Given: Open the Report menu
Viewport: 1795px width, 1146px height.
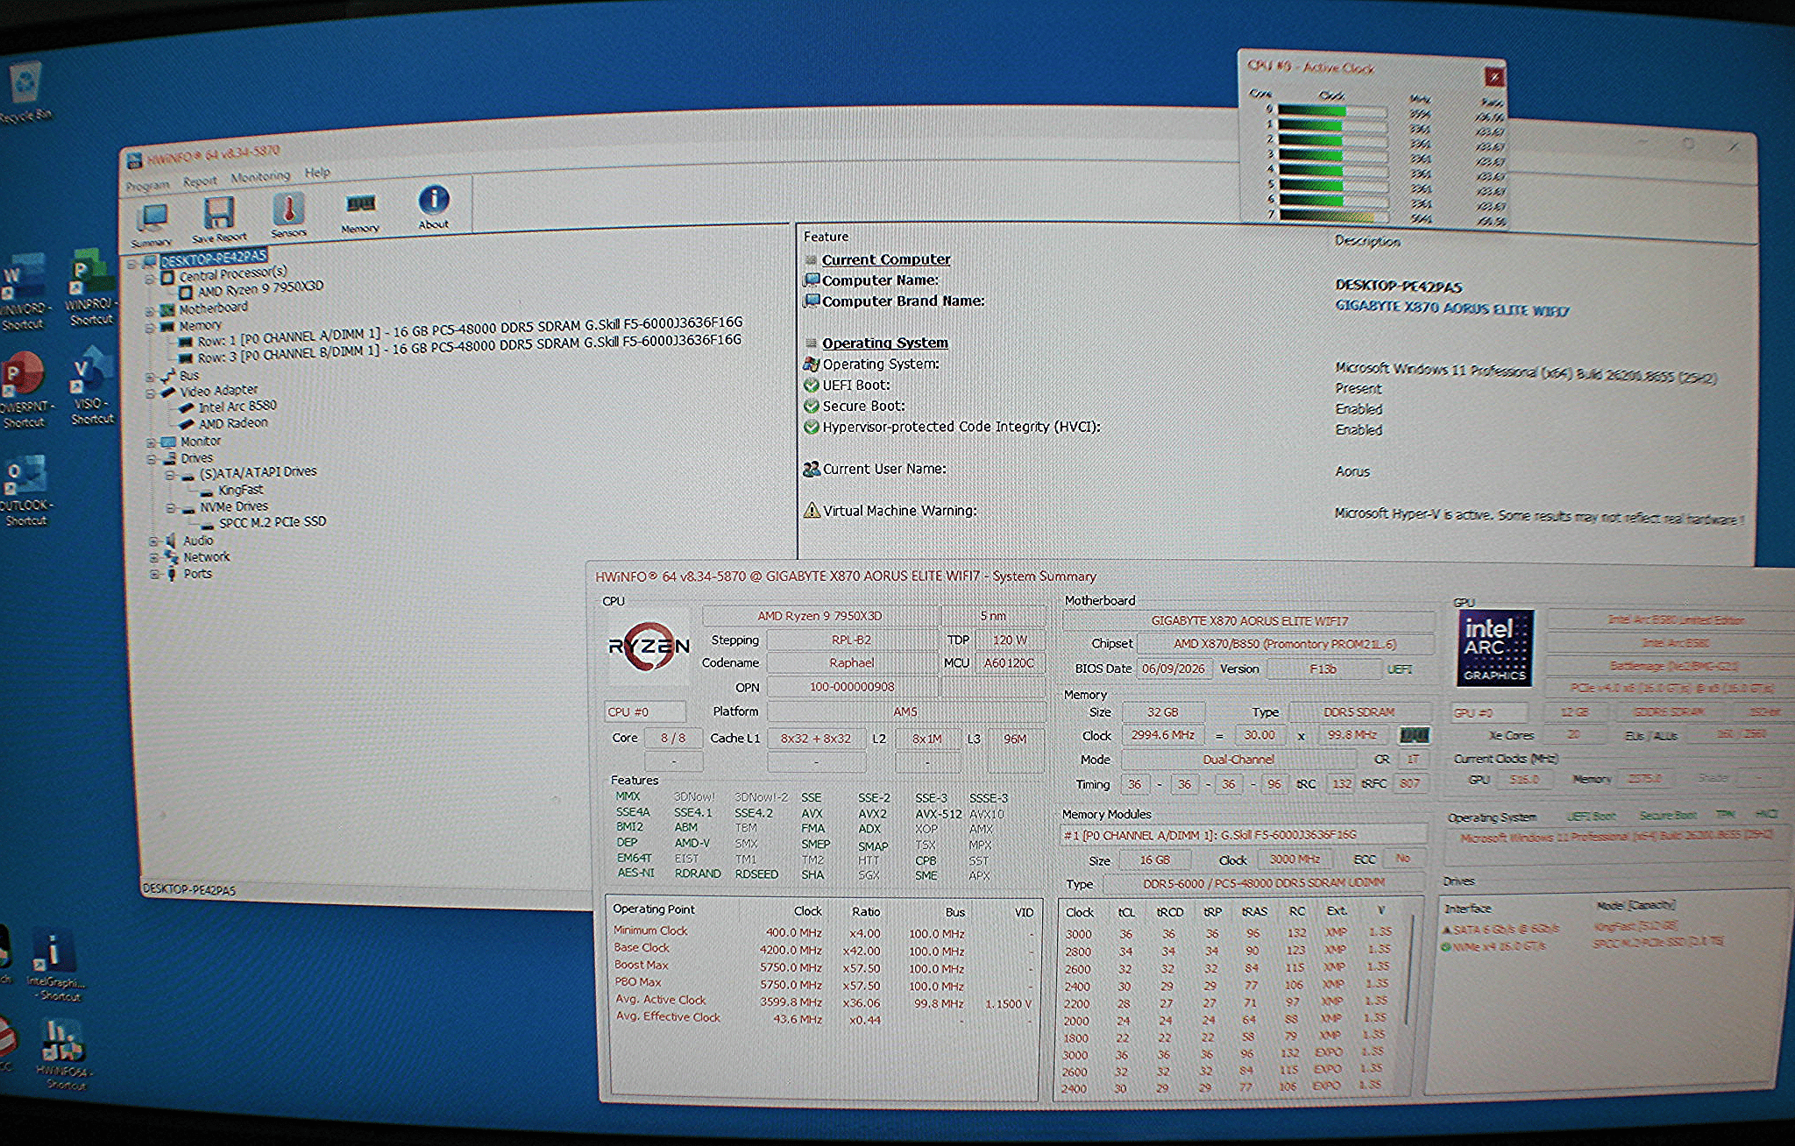Looking at the screenshot, I should point(200,181).
